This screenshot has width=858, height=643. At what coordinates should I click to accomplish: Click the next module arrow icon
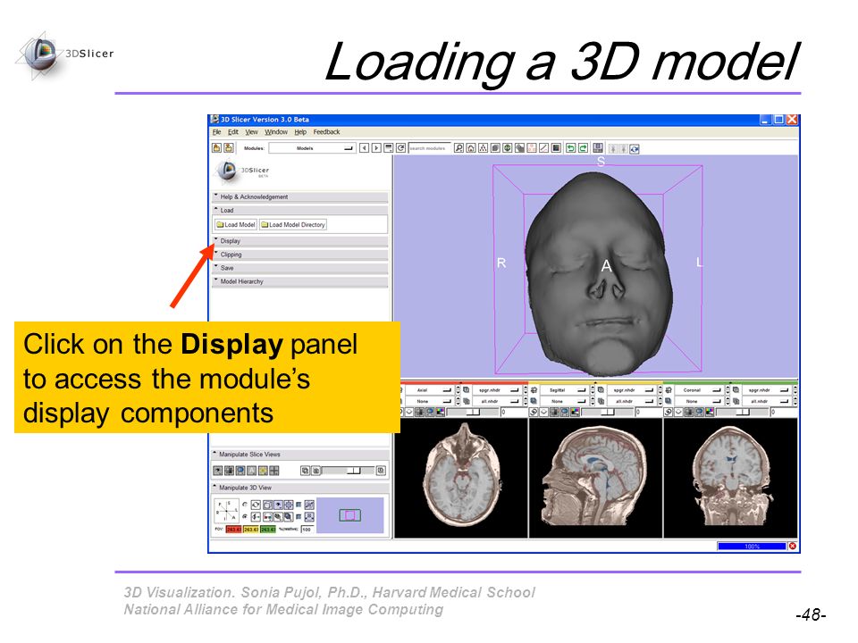tap(376, 148)
